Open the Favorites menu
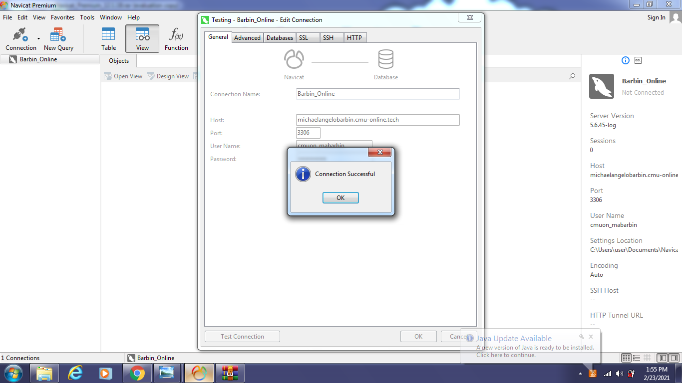682x383 pixels. tap(62, 17)
